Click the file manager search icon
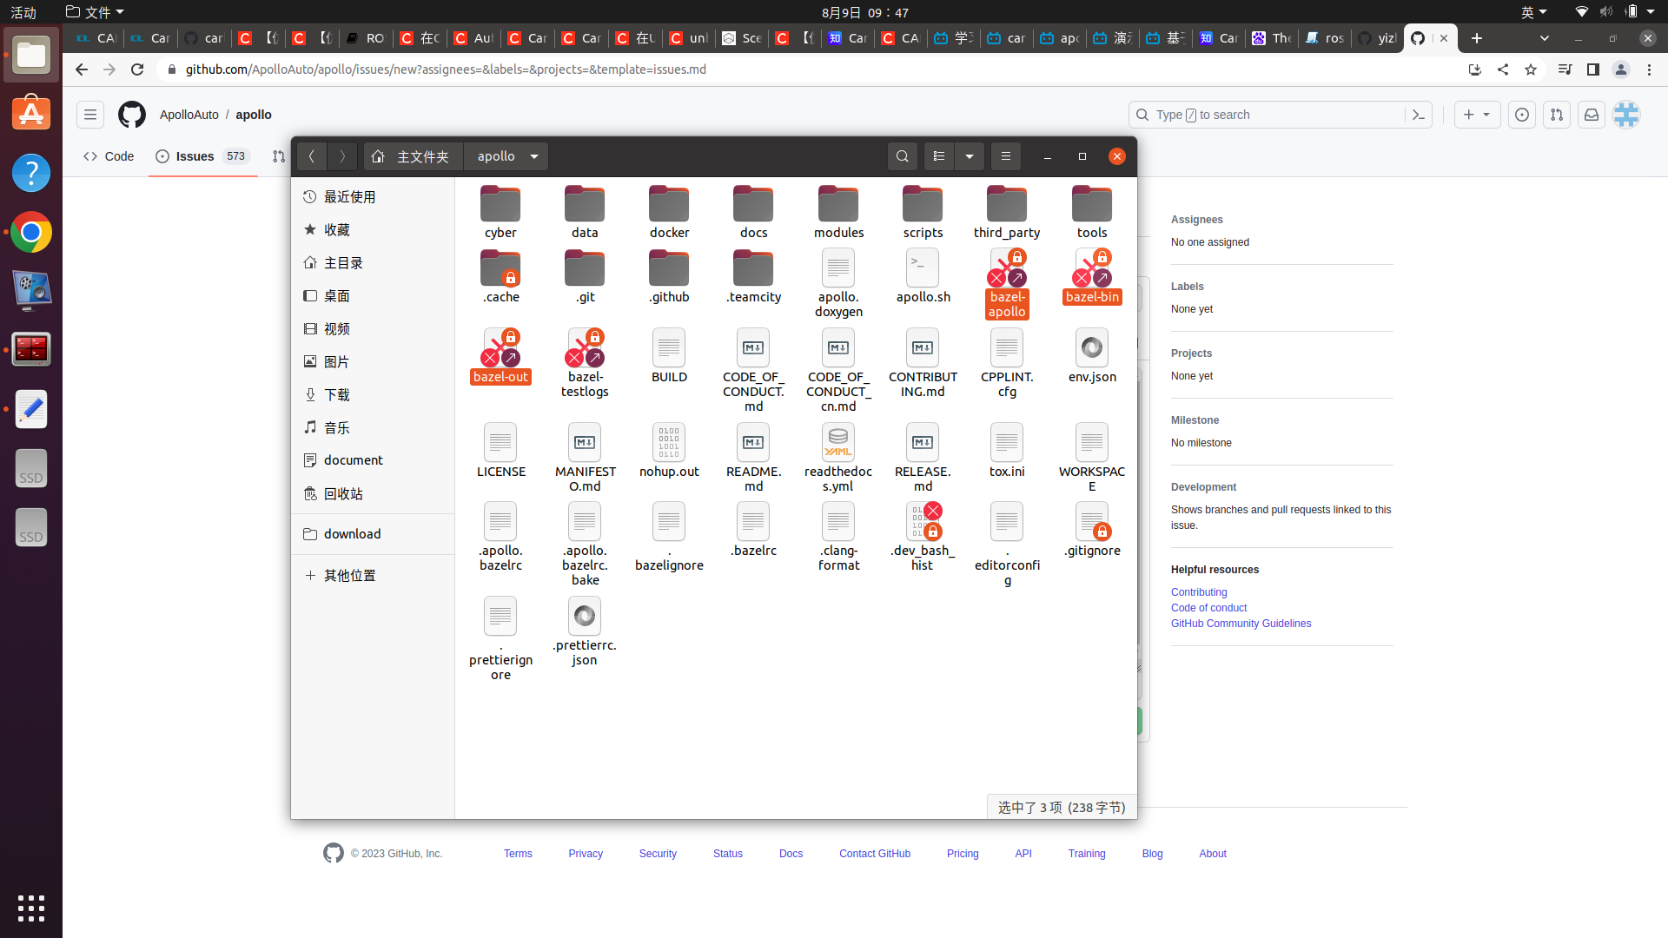Screen dimensions: 1668x938 [x=903, y=156]
